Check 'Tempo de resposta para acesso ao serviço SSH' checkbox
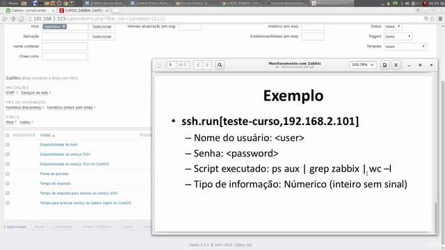This screenshot has width=445, height=250. pos(8,193)
